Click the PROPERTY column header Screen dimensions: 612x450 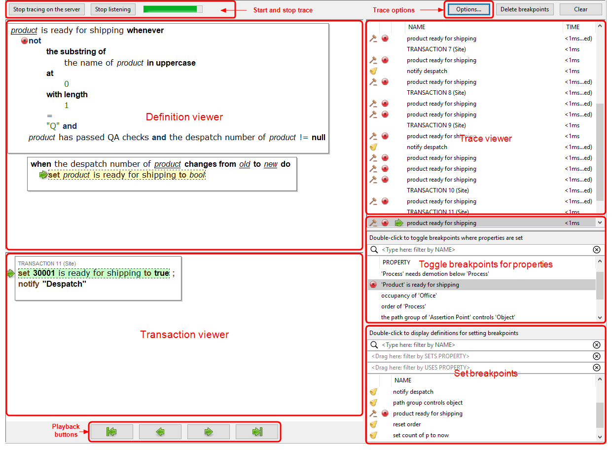pos(397,262)
